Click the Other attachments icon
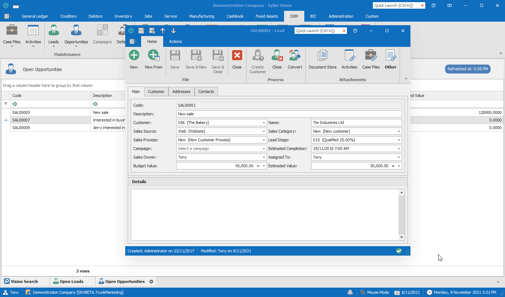The image size is (505, 297). [x=390, y=56]
